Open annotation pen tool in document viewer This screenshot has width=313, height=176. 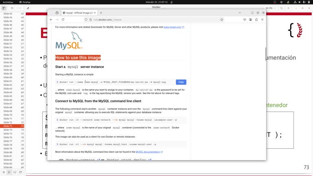click(28, 8)
